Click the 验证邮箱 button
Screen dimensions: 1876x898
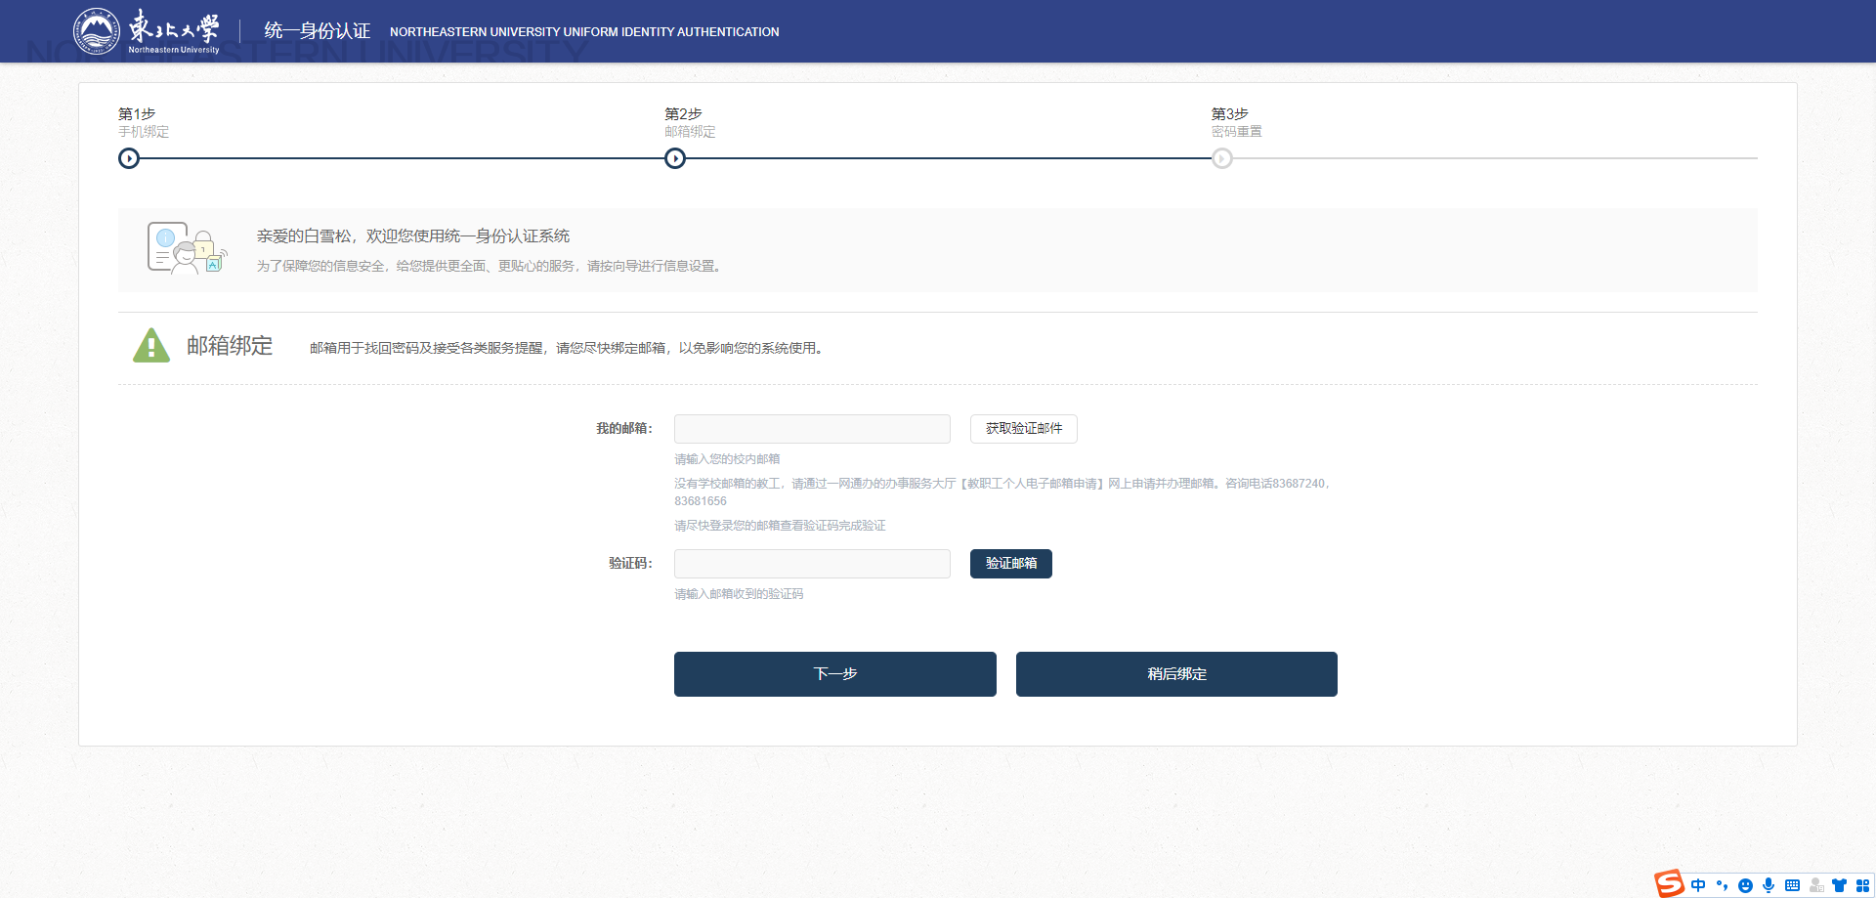(1010, 564)
